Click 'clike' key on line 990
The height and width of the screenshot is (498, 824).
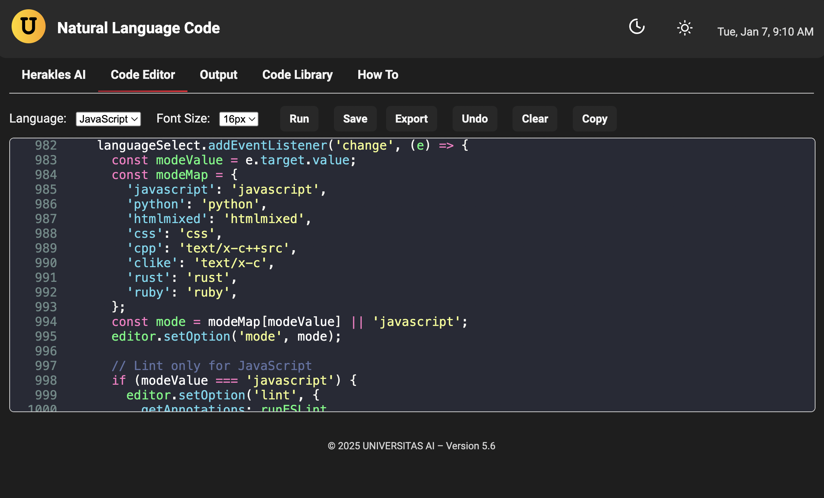(152, 263)
